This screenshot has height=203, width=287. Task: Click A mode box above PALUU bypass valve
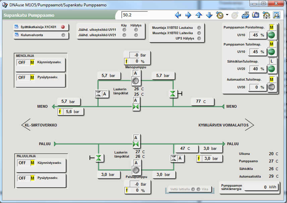pos(136,138)
